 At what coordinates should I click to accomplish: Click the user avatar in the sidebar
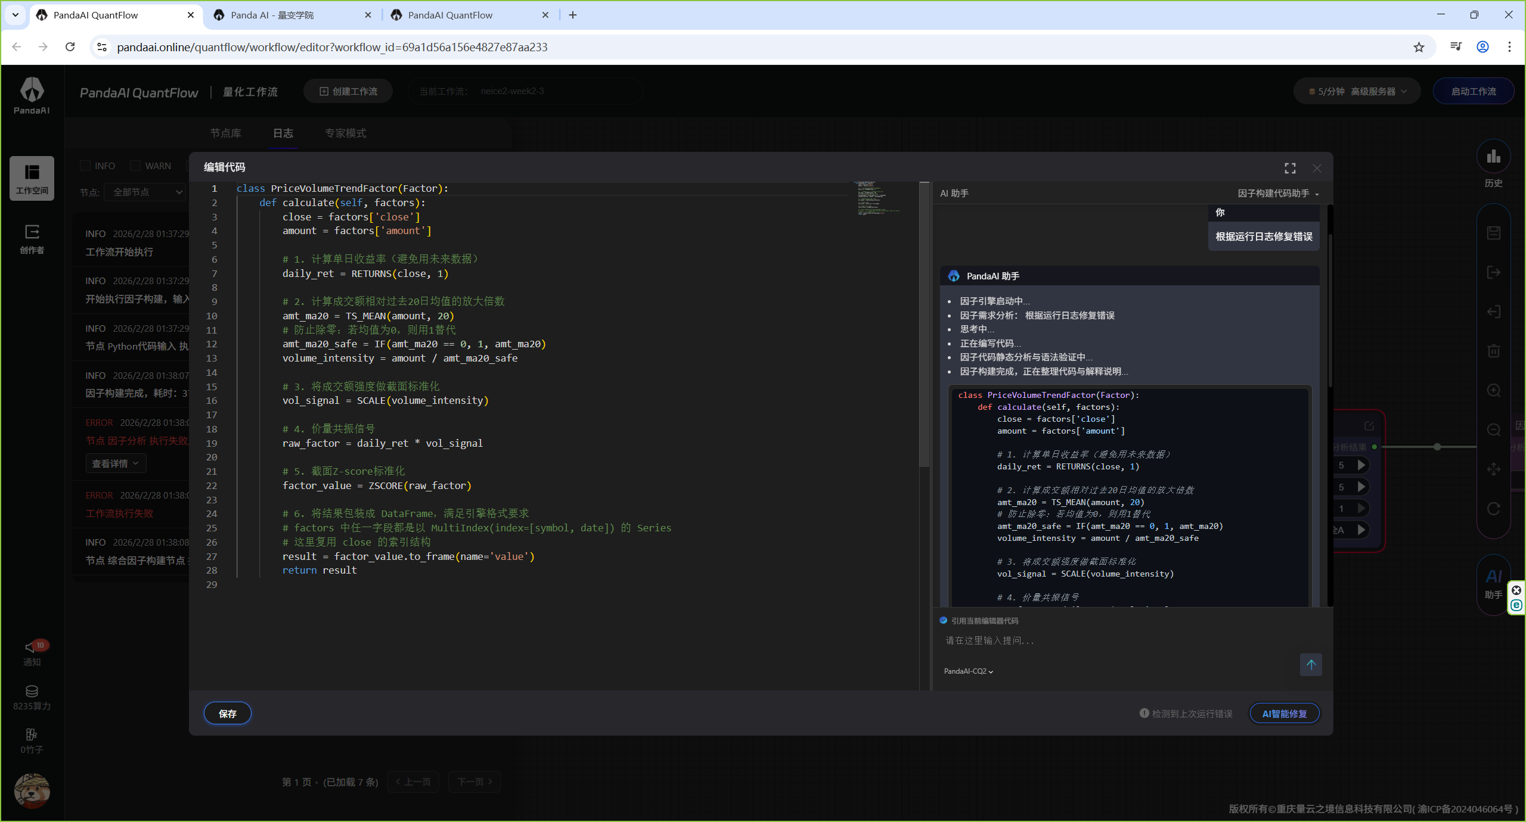tap(32, 790)
